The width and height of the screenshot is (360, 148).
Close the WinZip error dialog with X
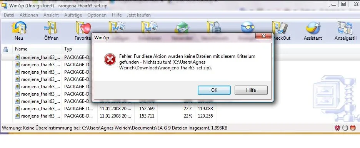263,36
